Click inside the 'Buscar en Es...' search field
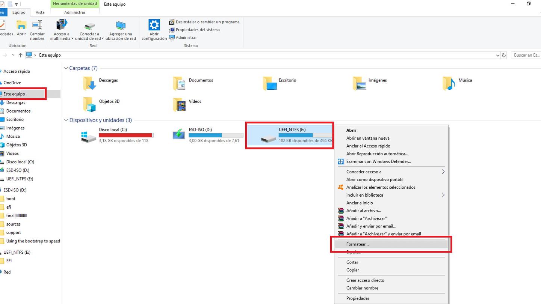This screenshot has height=304, width=541. pyautogui.click(x=526, y=55)
